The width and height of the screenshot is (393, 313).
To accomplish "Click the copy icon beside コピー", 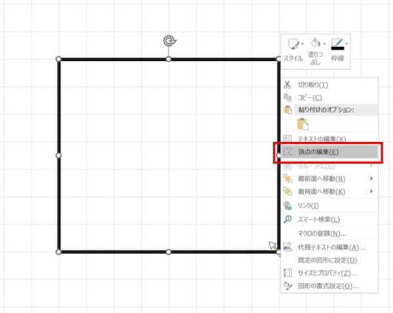I will (x=288, y=97).
